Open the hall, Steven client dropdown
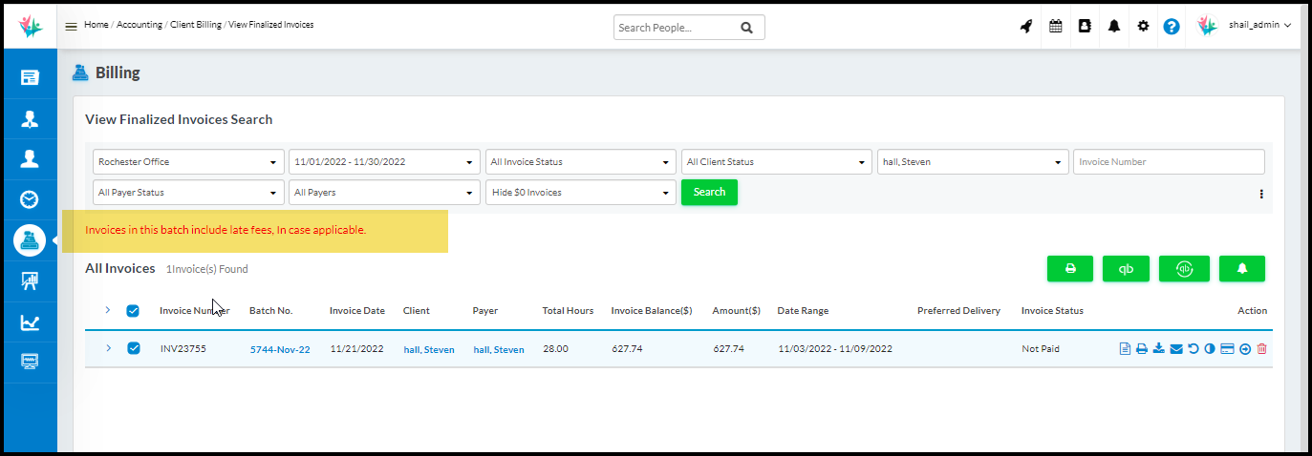The height and width of the screenshot is (456, 1312). pos(973,162)
